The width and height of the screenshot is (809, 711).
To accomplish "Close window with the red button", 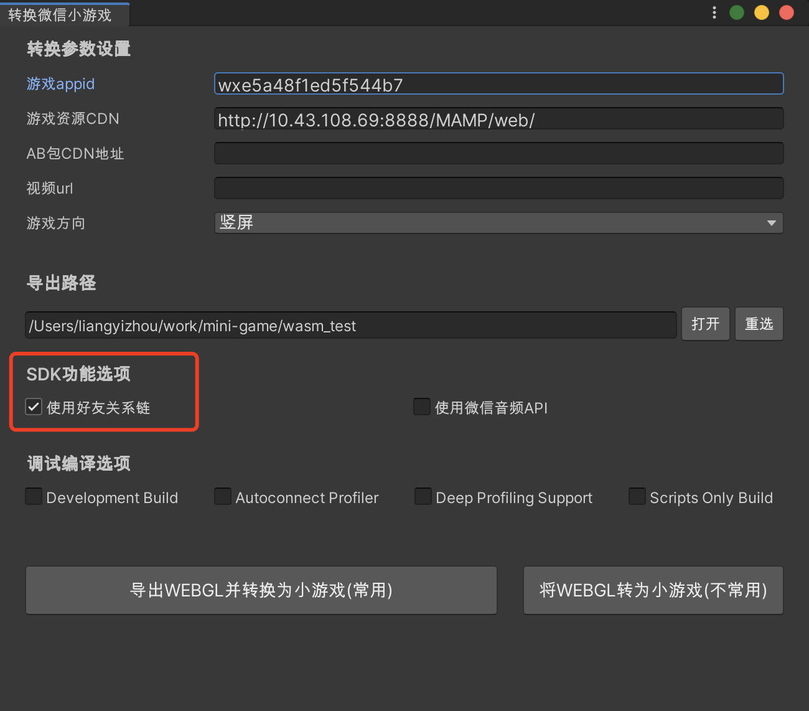I will coord(787,12).
